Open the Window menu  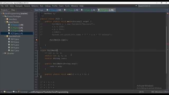[x=74, y=6]
